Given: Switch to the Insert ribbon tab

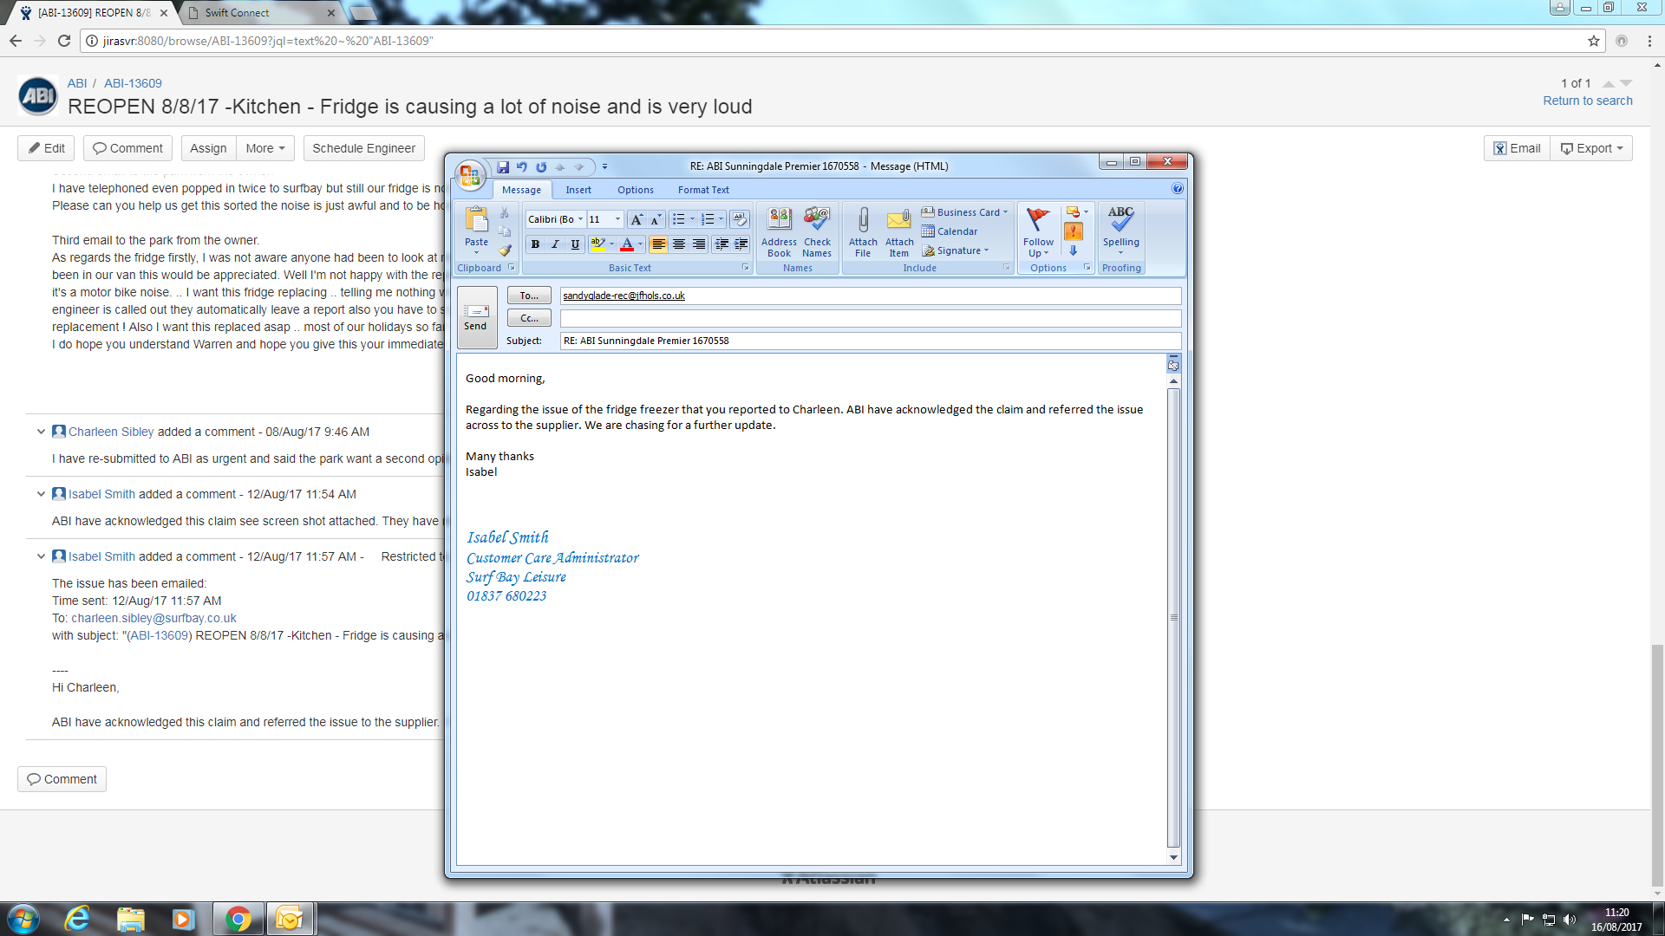Looking at the screenshot, I should (578, 190).
